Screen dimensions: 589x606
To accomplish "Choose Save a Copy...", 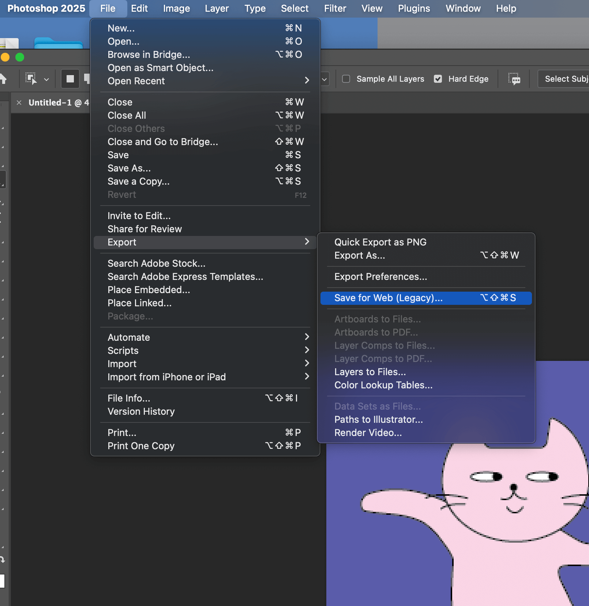I will point(205,181).
